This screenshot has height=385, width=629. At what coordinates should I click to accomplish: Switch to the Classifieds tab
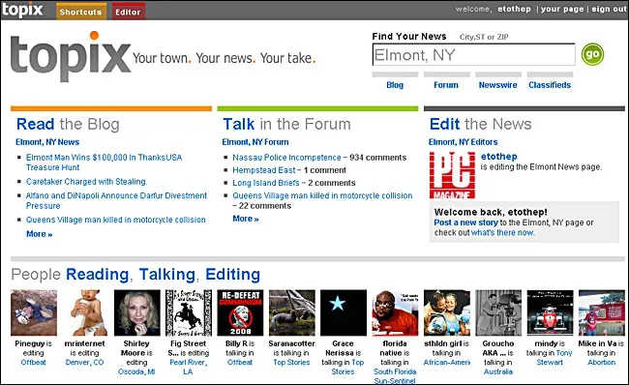tap(550, 84)
